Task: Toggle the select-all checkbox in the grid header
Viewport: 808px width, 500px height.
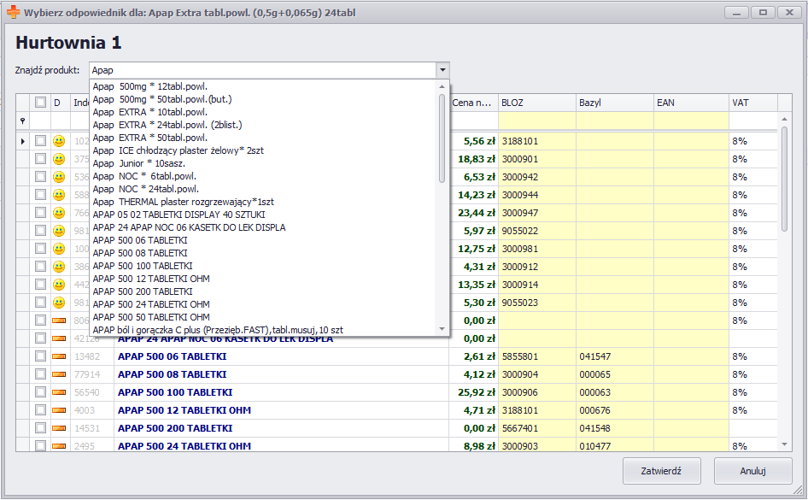Action: click(40, 103)
